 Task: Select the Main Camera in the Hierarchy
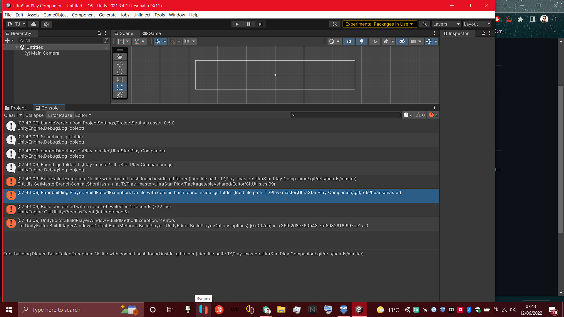[45, 53]
